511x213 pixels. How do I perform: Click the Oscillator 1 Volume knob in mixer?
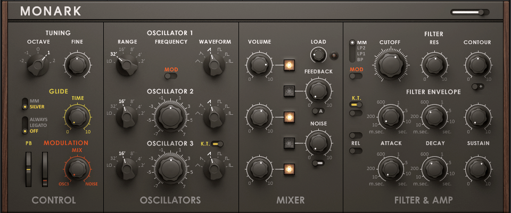coord(259,65)
